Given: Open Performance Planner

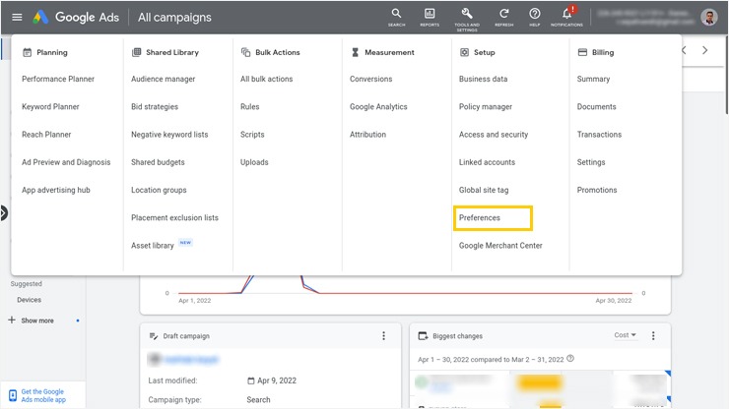Looking at the screenshot, I should 58,79.
